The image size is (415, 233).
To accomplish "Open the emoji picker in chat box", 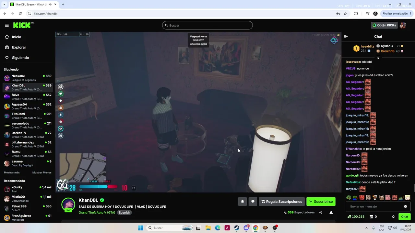I will pyautogui.click(x=405, y=206).
